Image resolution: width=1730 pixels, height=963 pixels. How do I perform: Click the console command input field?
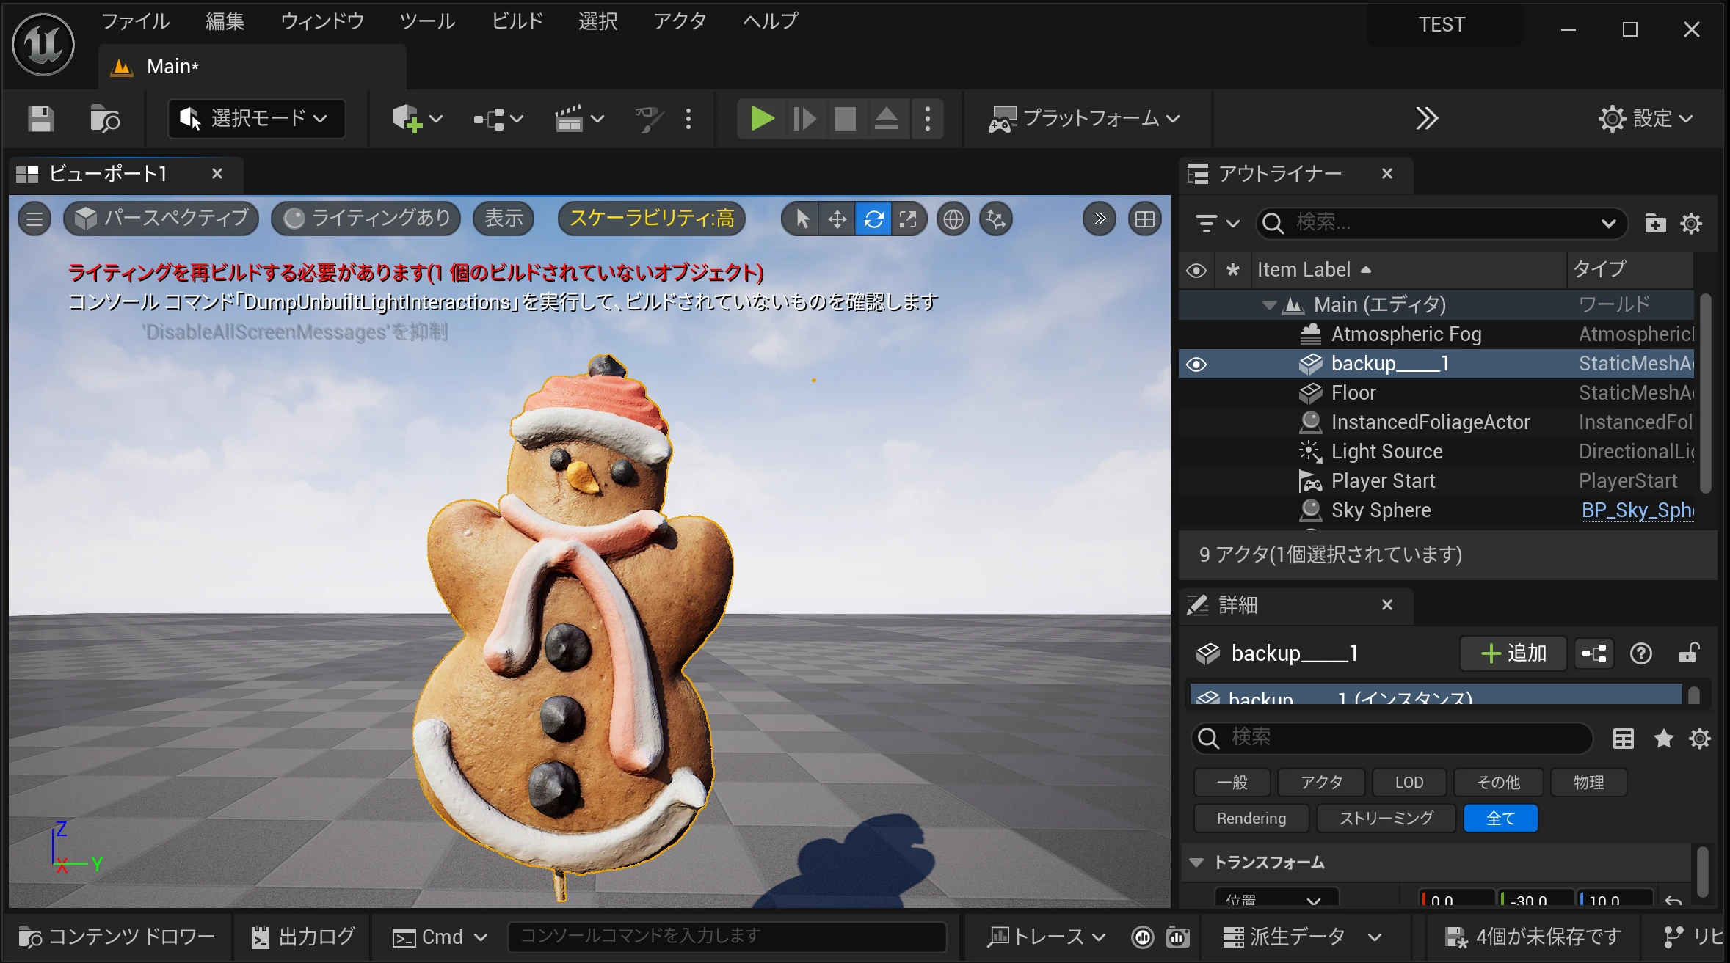point(727,937)
